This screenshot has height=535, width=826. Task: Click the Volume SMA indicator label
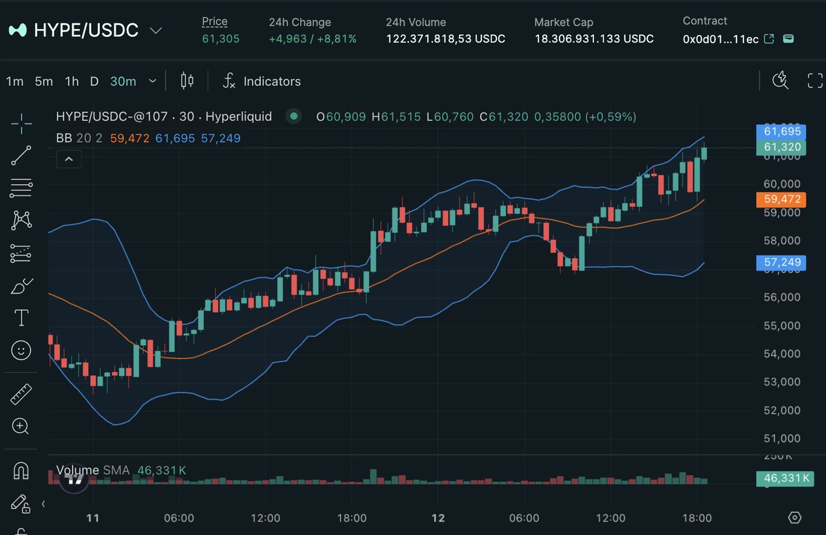tap(92, 470)
